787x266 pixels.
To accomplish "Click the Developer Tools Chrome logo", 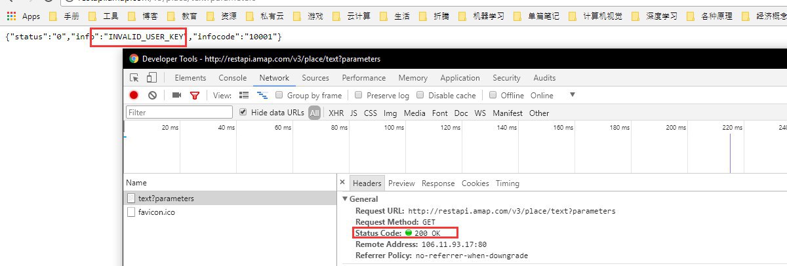I will 134,58.
